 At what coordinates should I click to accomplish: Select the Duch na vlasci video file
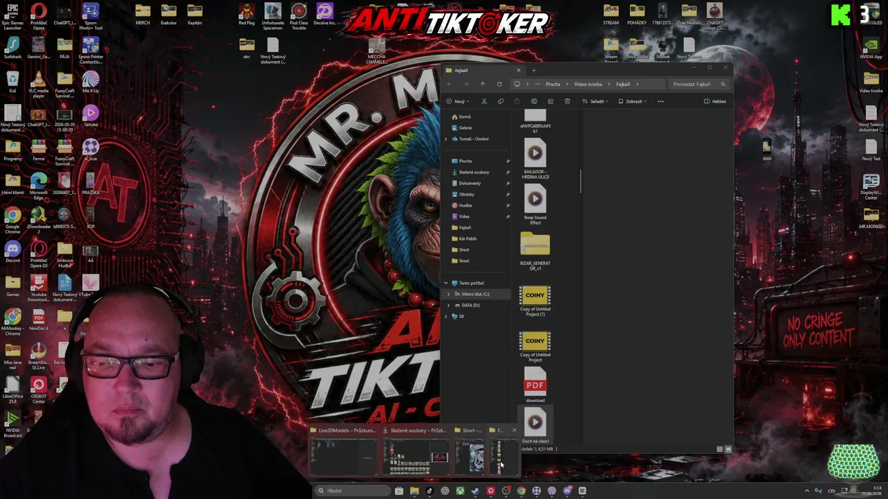pyautogui.click(x=535, y=426)
